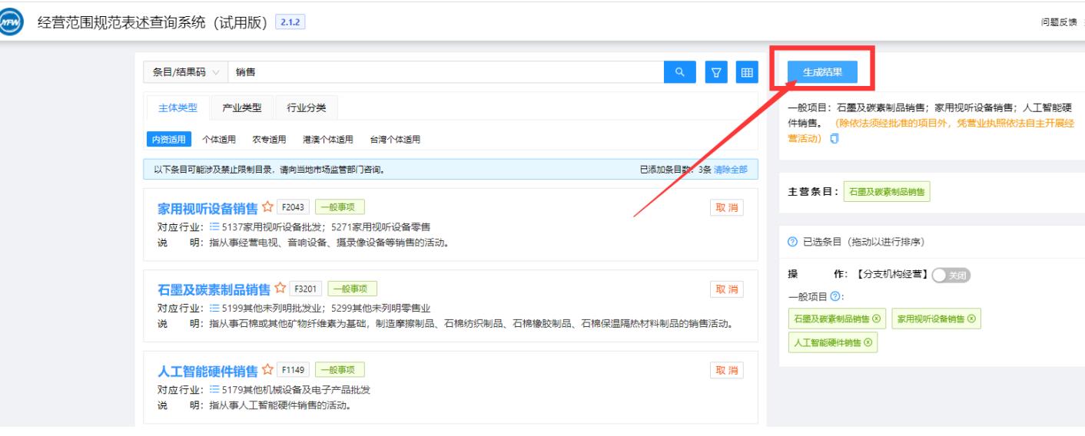Select the 个体适用 filter option
This screenshot has height=436, width=1085.
(218, 139)
